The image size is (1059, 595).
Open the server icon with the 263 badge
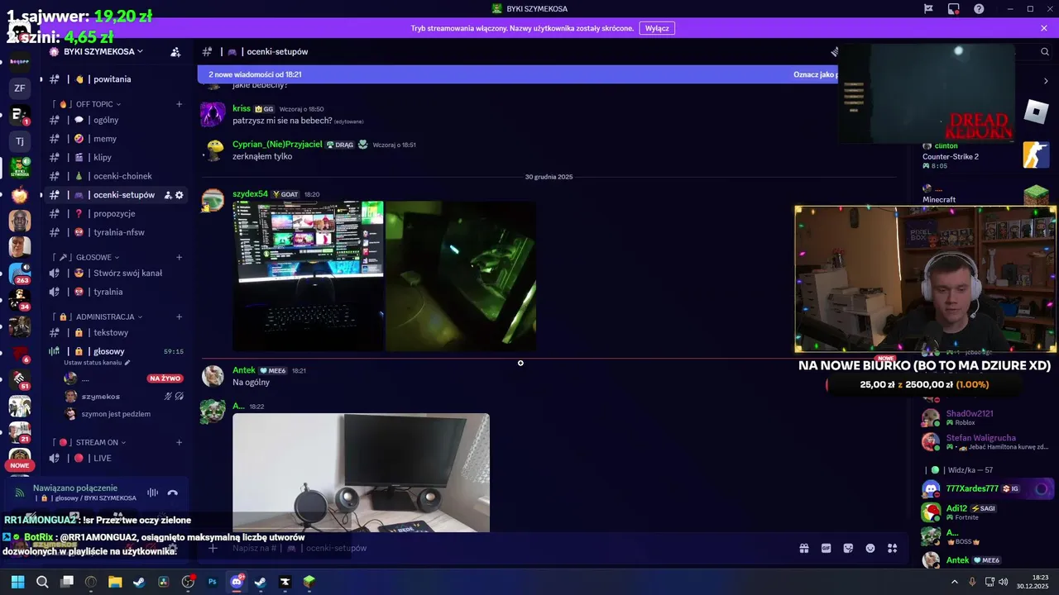(20, 274)
